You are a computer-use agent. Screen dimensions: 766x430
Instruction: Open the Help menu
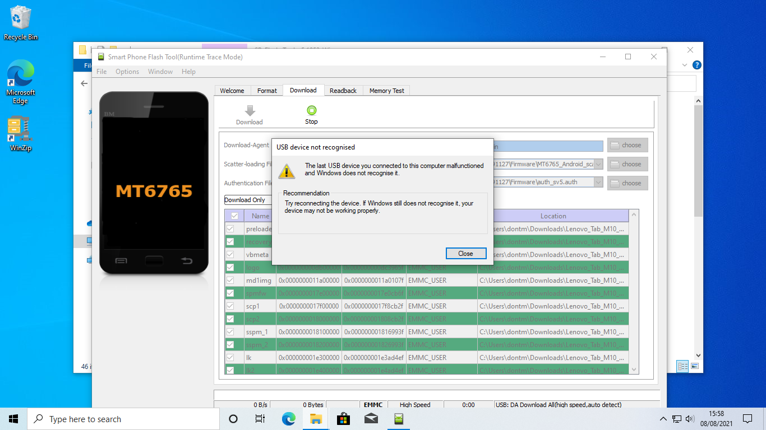pos(189,72)
